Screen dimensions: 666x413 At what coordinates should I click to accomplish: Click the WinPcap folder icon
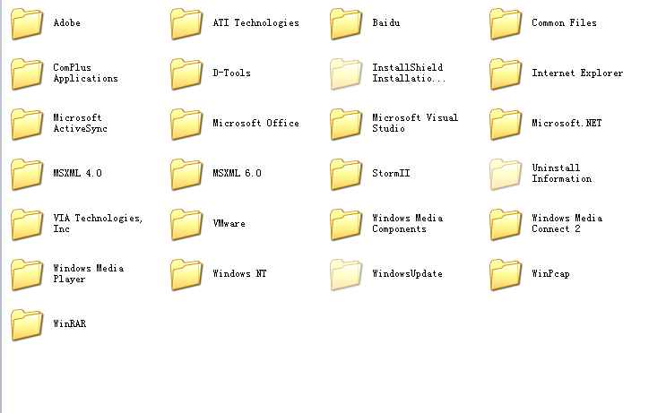pyautogui.click(x=506, y=275)
